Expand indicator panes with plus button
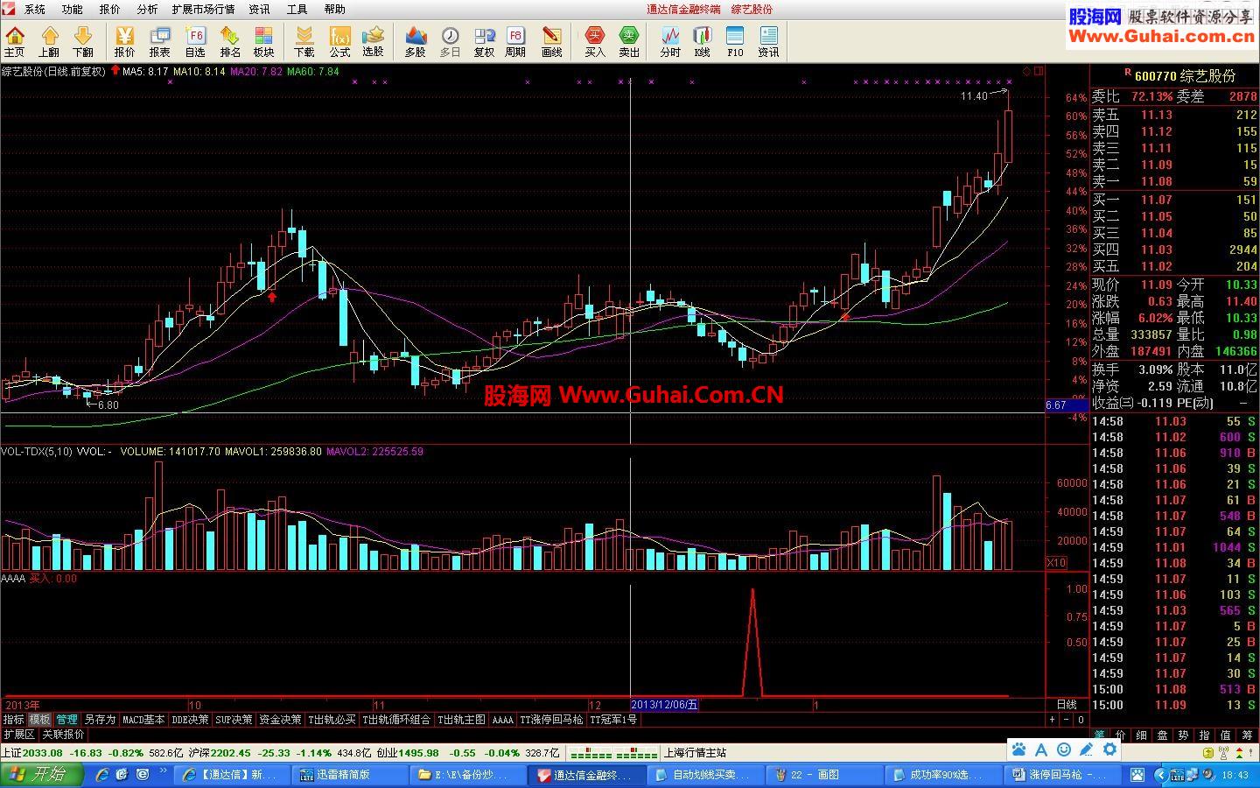1260x788 pixels. click(1053, 720)
